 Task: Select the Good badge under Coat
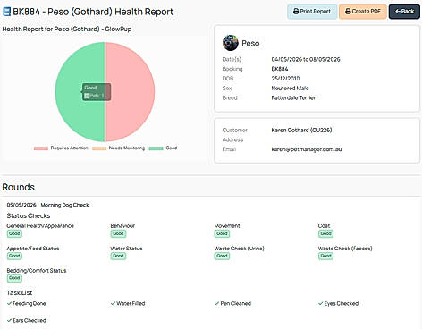tap(325, 233)
